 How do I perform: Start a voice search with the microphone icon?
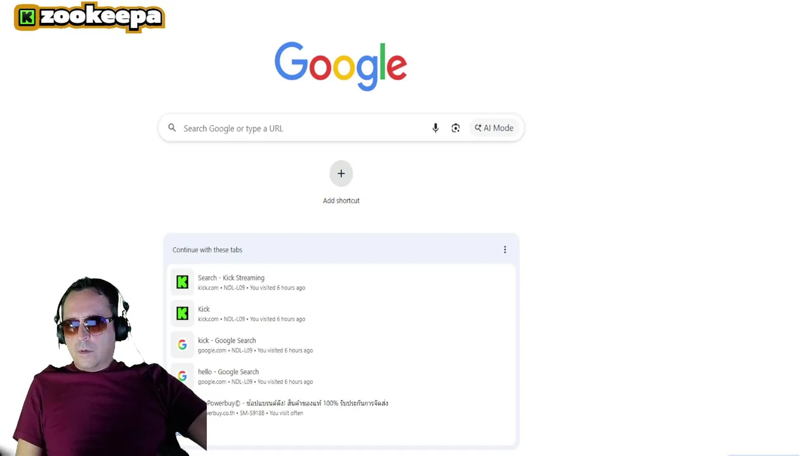[435, 128]
